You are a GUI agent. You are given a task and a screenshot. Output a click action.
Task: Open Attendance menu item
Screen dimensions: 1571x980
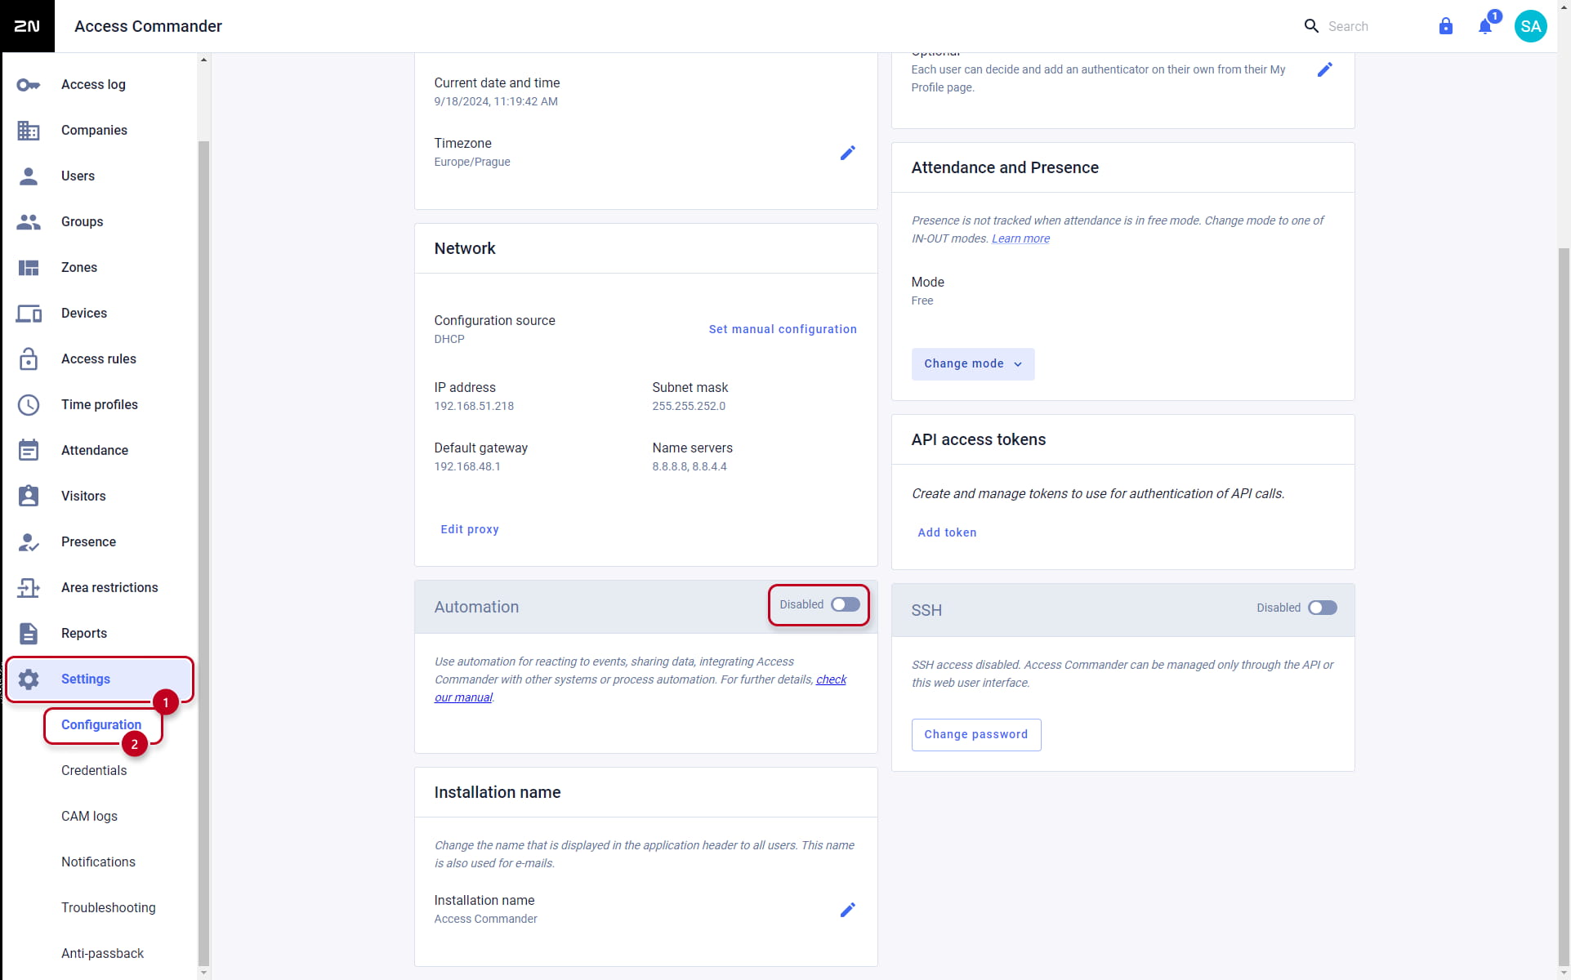[99, 451]
